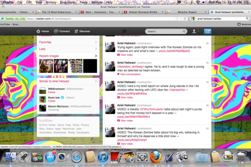Expand Similar to Ariel Helwani chevron
The height and width of the screenshot is (167, 251).
(x=96, y=81)
